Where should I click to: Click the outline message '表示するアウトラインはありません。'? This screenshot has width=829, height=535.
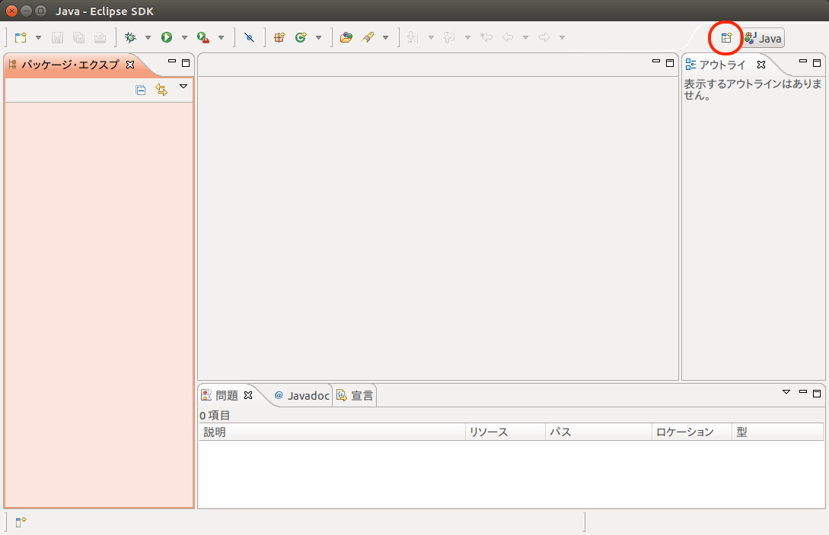[753, 89]
